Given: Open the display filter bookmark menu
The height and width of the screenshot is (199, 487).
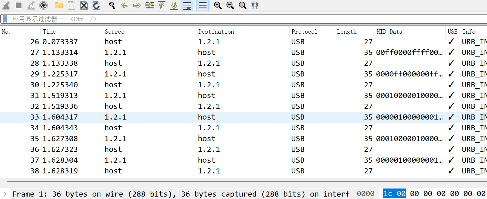Looking at the screenshot, I should pos(5,19).
